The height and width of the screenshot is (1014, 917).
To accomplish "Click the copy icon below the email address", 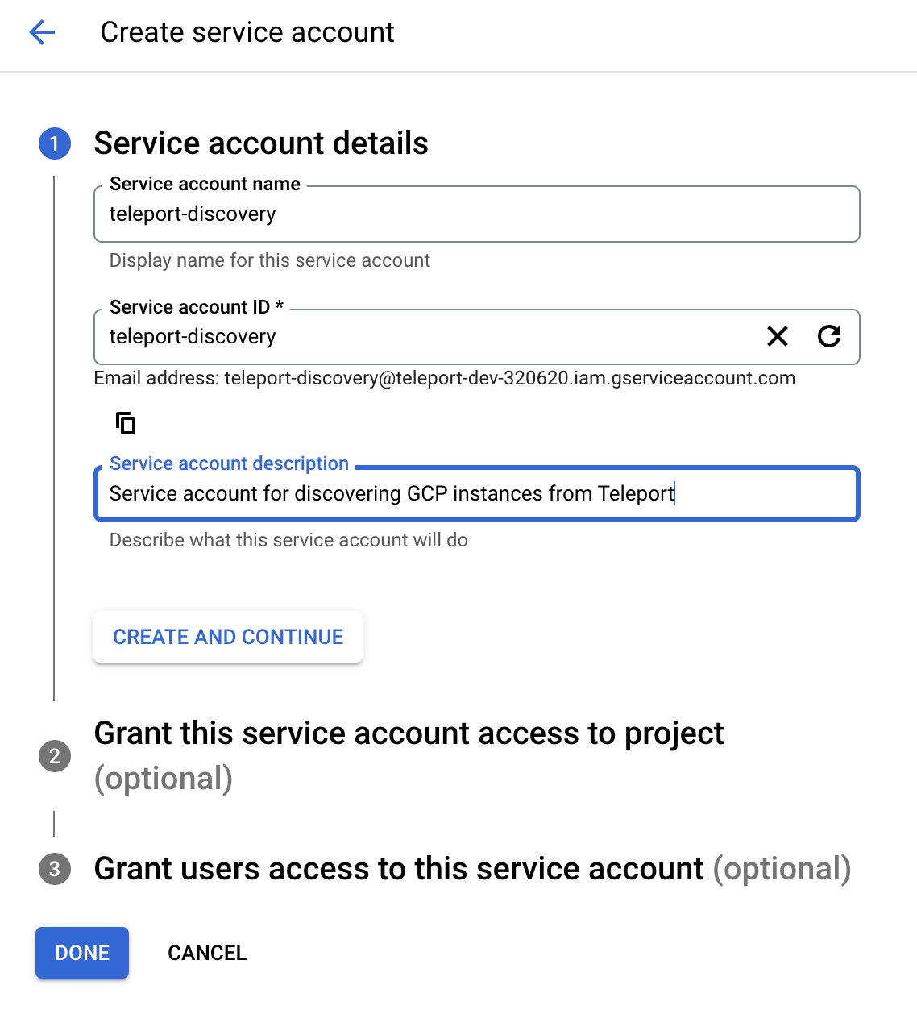I will tap(126, 422).
